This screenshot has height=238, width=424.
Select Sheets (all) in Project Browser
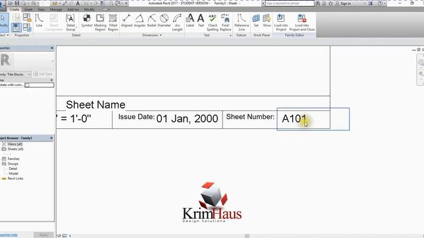coord(15,149)
